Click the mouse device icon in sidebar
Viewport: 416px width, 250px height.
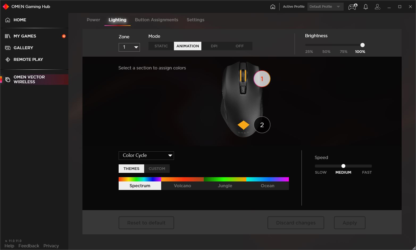click(x=8, y=80)
